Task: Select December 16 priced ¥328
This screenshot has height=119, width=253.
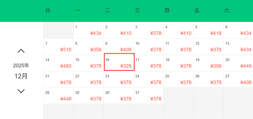Action: pyautogui.click(x=119, y=62)
